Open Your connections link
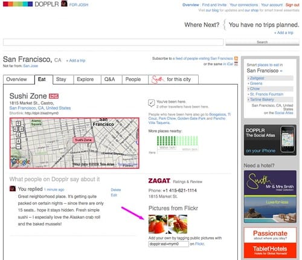 coord(243,5)
